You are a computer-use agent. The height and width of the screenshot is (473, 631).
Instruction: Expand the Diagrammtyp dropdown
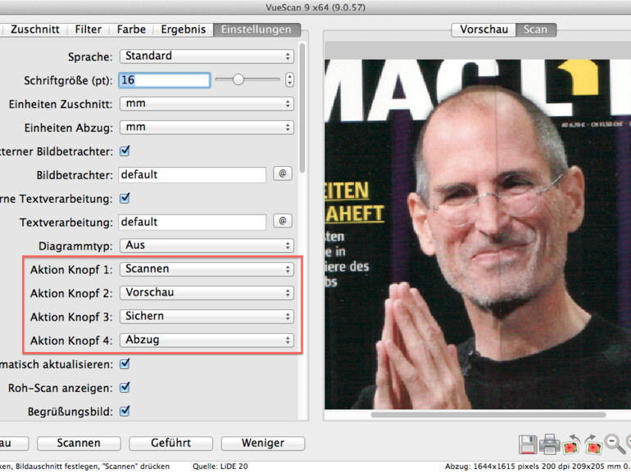point(207,246)
